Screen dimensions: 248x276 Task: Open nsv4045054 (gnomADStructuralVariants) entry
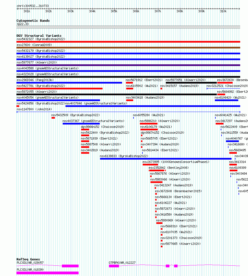(x=48, y=97)
